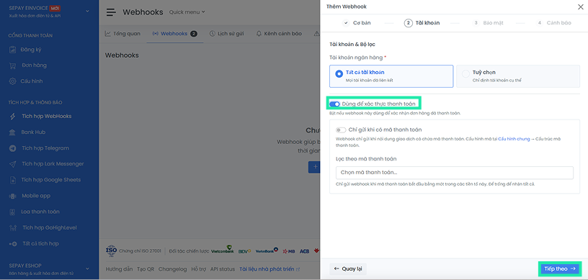Close the Thêm Webhook panel
This screenshot has height=280, width=588.
[581, 6]
